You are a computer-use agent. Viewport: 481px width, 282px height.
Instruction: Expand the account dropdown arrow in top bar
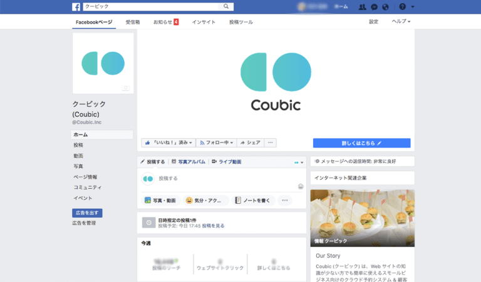413,7
